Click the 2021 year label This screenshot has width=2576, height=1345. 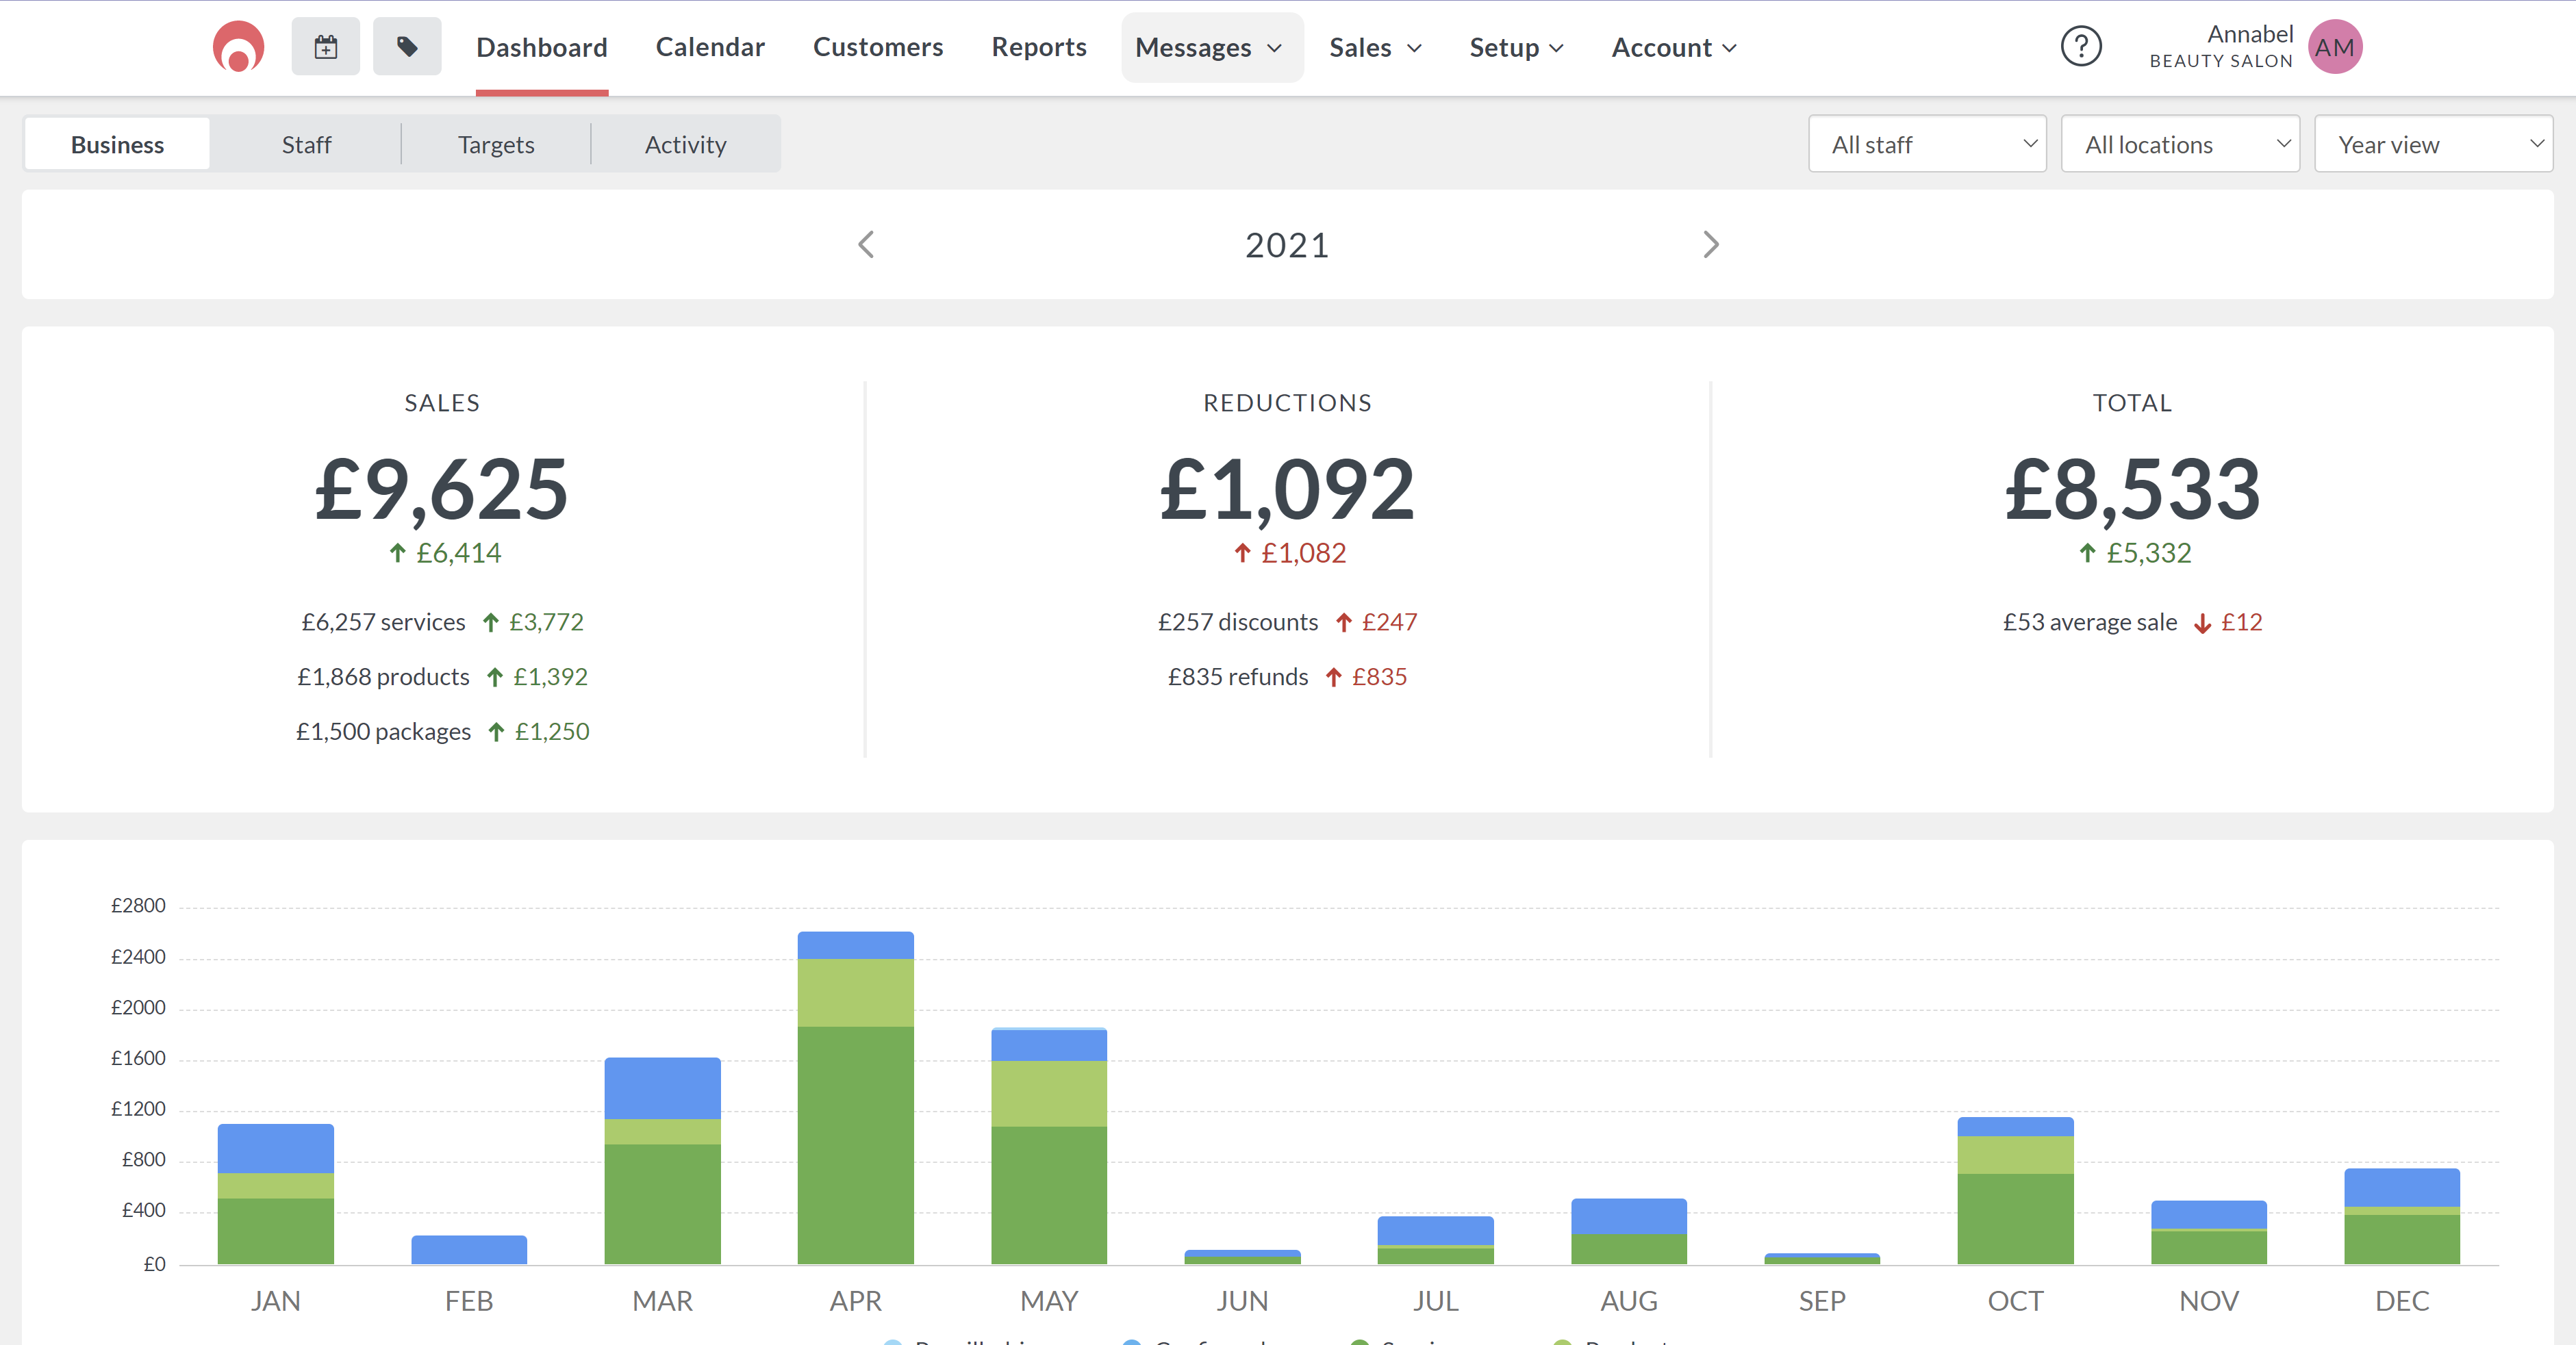coord(1287,245)
